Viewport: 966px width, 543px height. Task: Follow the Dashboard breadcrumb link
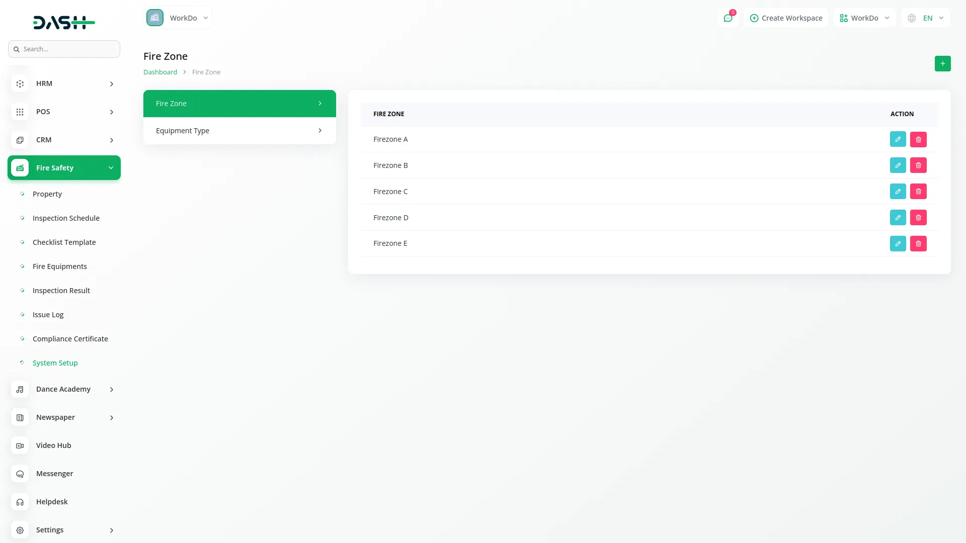(x=160, y=72)
